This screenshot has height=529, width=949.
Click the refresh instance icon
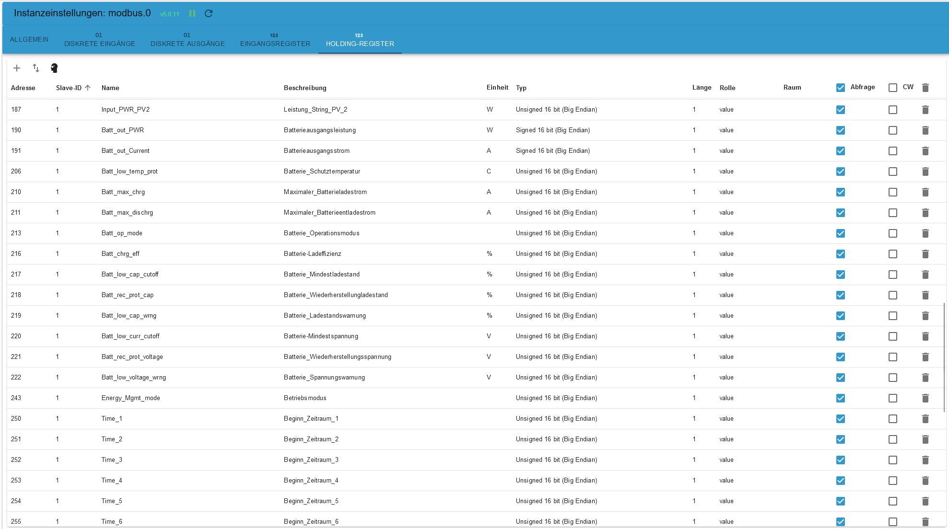(209, 13)
